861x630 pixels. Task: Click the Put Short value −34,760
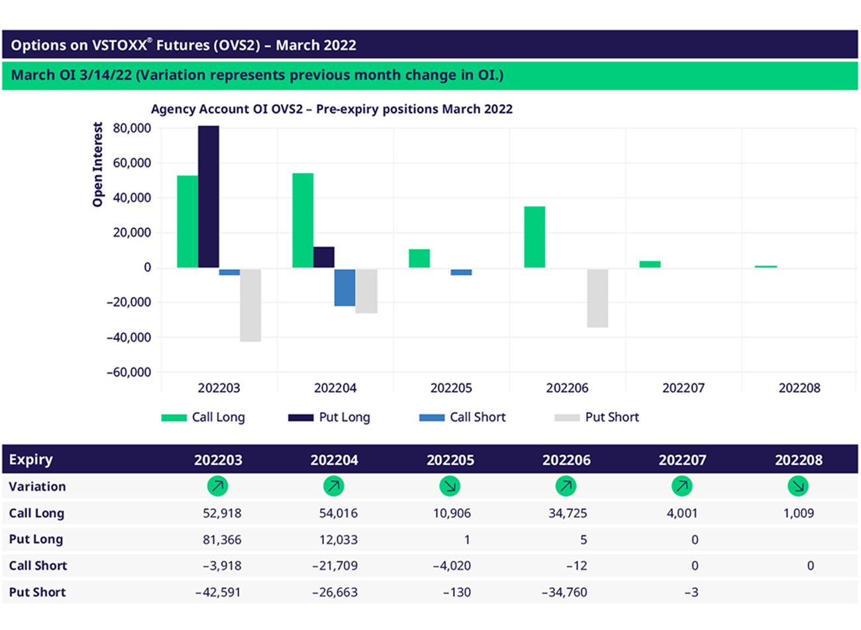tap(564, 592)
